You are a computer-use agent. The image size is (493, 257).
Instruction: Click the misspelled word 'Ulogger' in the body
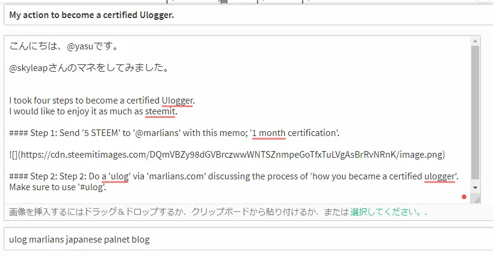[x=178, y=101]
